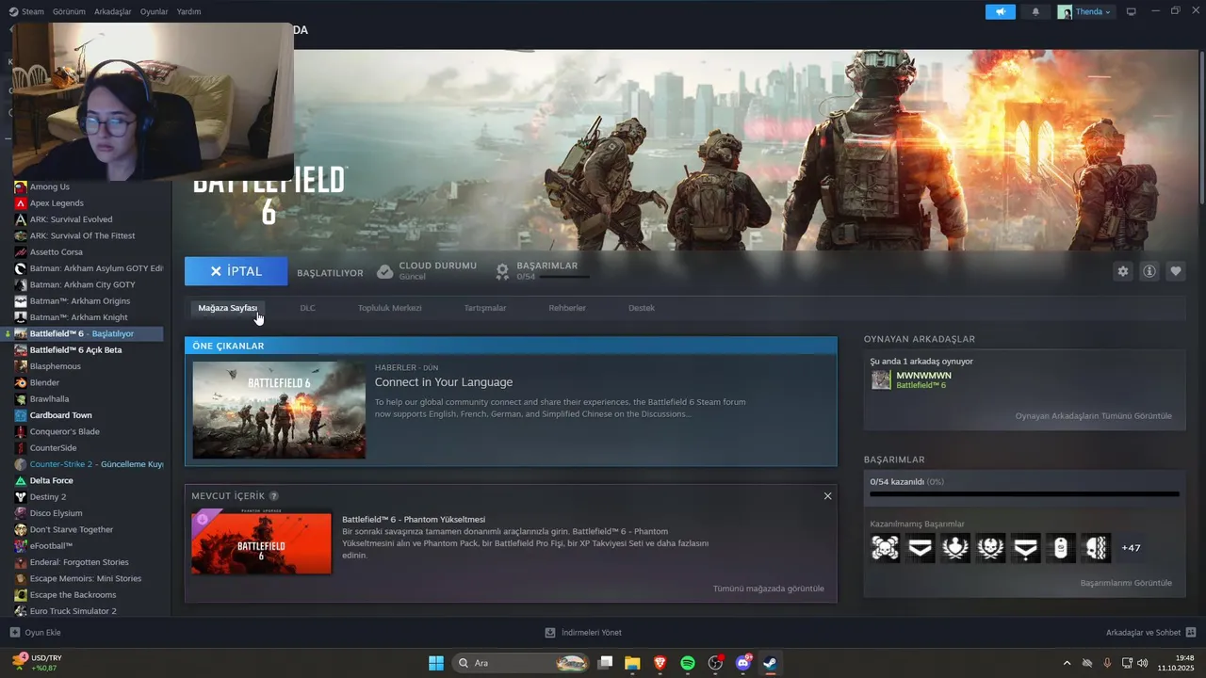This screenshot has width=1206, height=678.
Task: Cancel launch with the İPTAL button
Action: [236, 271]
